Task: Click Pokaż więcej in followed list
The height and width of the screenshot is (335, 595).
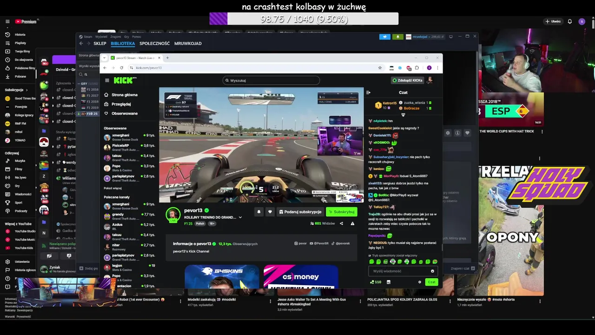Action: coord(112,188)
